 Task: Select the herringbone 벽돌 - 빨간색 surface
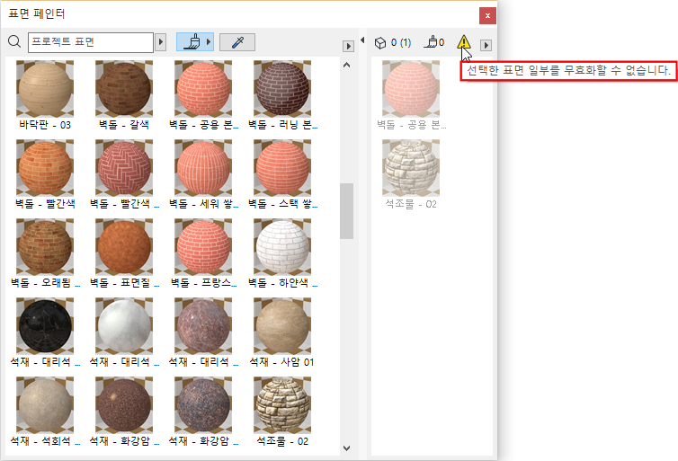pyautogui.click(x=124, y=174)
